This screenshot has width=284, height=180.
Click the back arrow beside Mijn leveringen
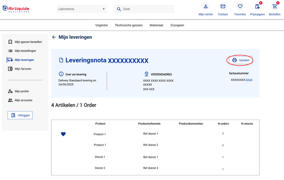tap(54, 37)
